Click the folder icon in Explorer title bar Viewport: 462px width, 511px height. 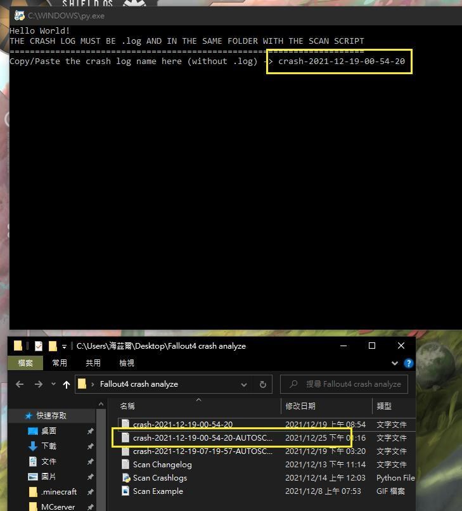(x=18, y=346)
